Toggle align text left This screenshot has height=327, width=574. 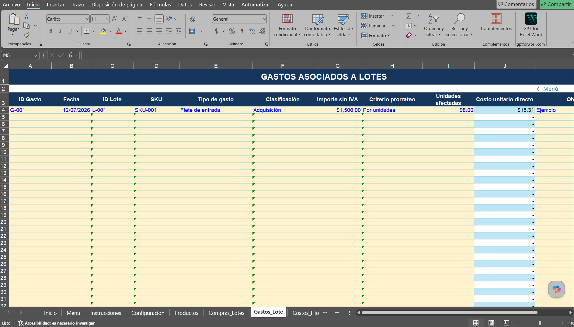(140, 31)
